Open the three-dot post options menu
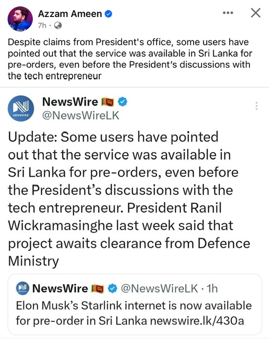 (x=228, y=13)
